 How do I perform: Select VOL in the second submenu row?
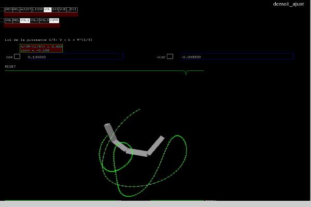coord(8,20)
